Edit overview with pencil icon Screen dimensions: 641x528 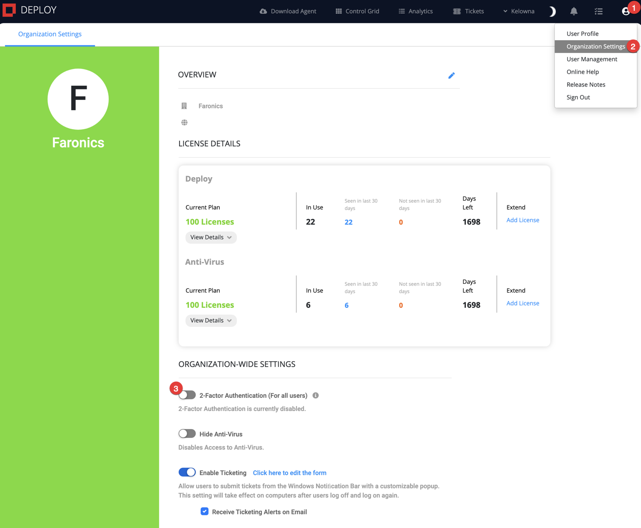coord(452,75)
